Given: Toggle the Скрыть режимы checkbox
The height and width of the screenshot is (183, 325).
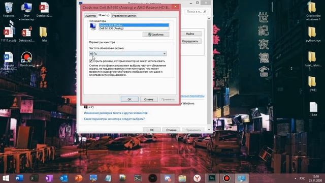Looking at the screenshot, I should click(x=91, y=61).
